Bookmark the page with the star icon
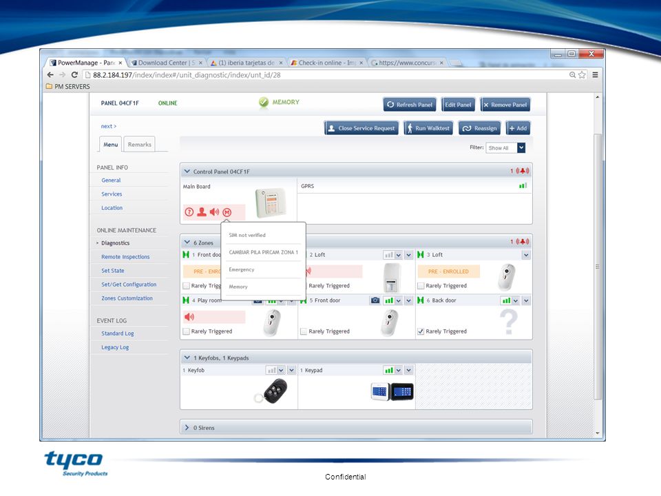 (x=583, y=74)
